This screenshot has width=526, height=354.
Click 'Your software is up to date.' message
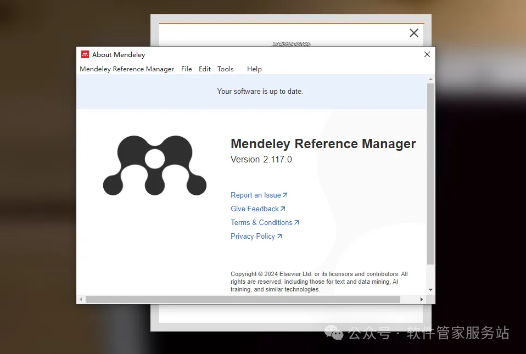[x=260, y=92]
